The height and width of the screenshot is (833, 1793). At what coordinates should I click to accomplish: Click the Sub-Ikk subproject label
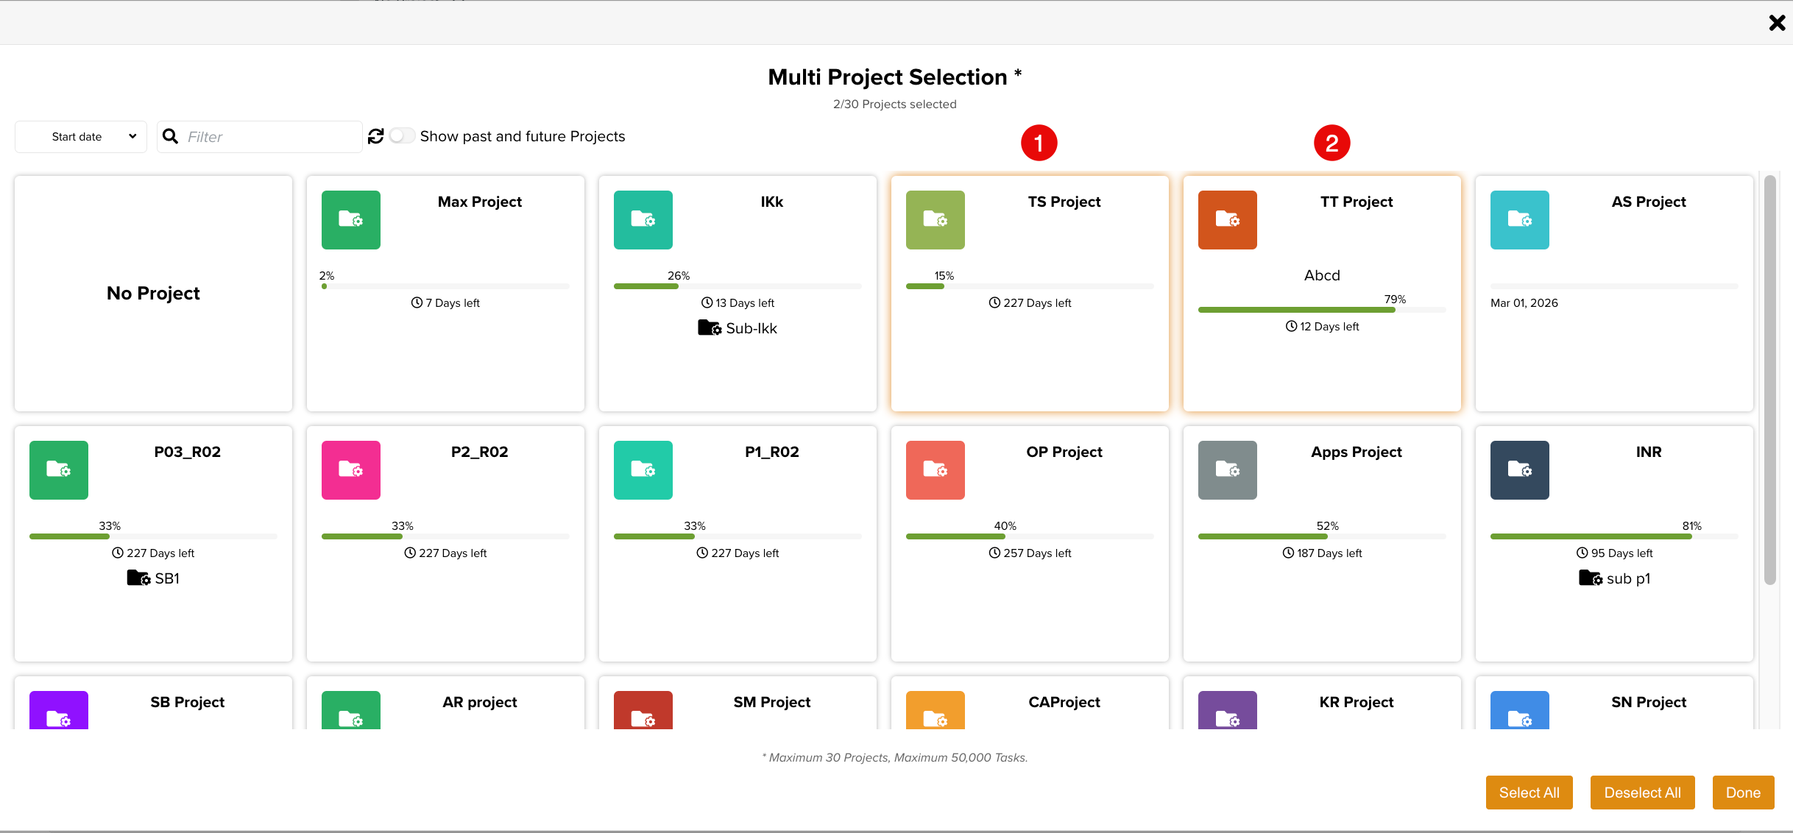[751, 328]
